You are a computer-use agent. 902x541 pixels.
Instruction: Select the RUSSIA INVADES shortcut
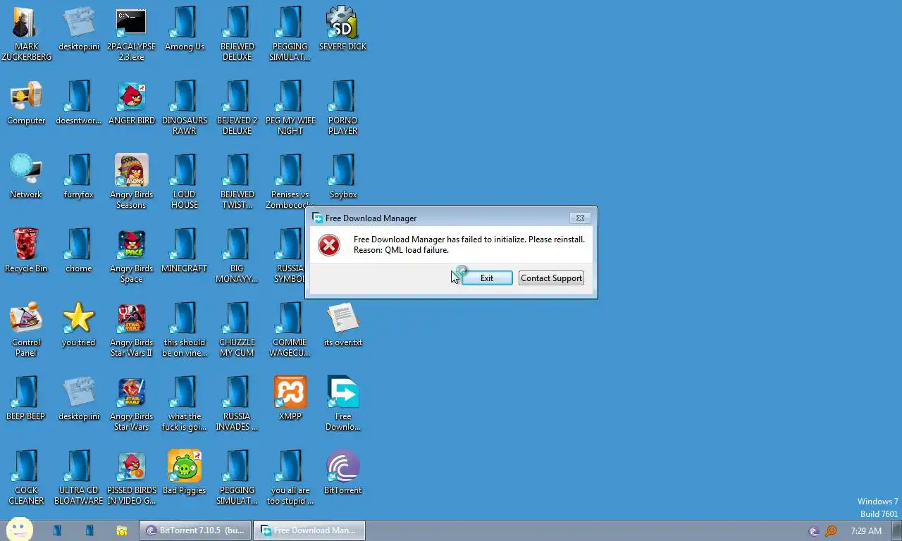point(237,403)
